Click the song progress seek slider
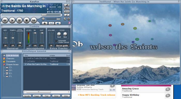 (31, 15)
